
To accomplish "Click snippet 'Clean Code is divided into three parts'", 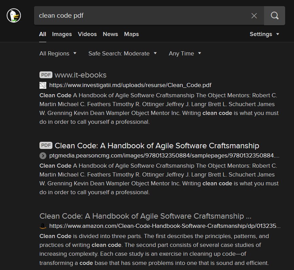I will (x=154, y=249).
